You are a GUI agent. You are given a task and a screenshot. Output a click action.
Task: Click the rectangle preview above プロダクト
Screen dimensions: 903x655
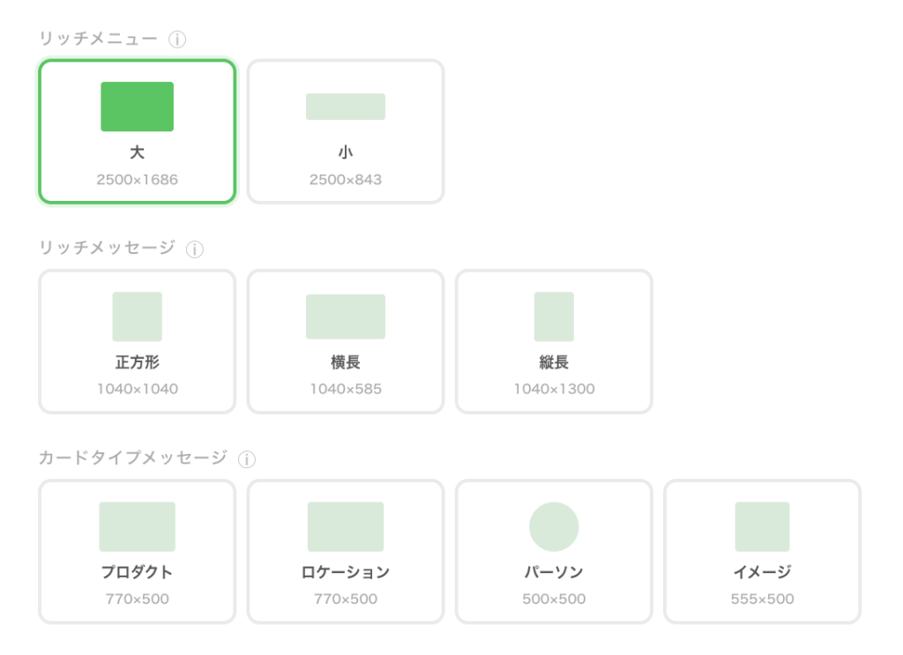click(x=137, y=527)
